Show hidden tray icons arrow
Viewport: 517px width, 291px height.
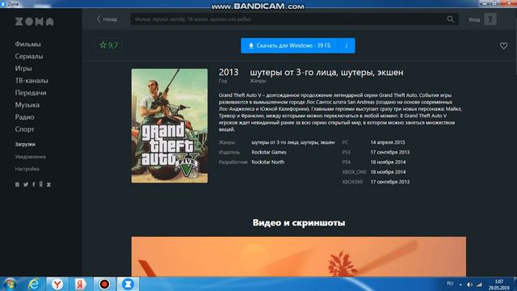460,285
